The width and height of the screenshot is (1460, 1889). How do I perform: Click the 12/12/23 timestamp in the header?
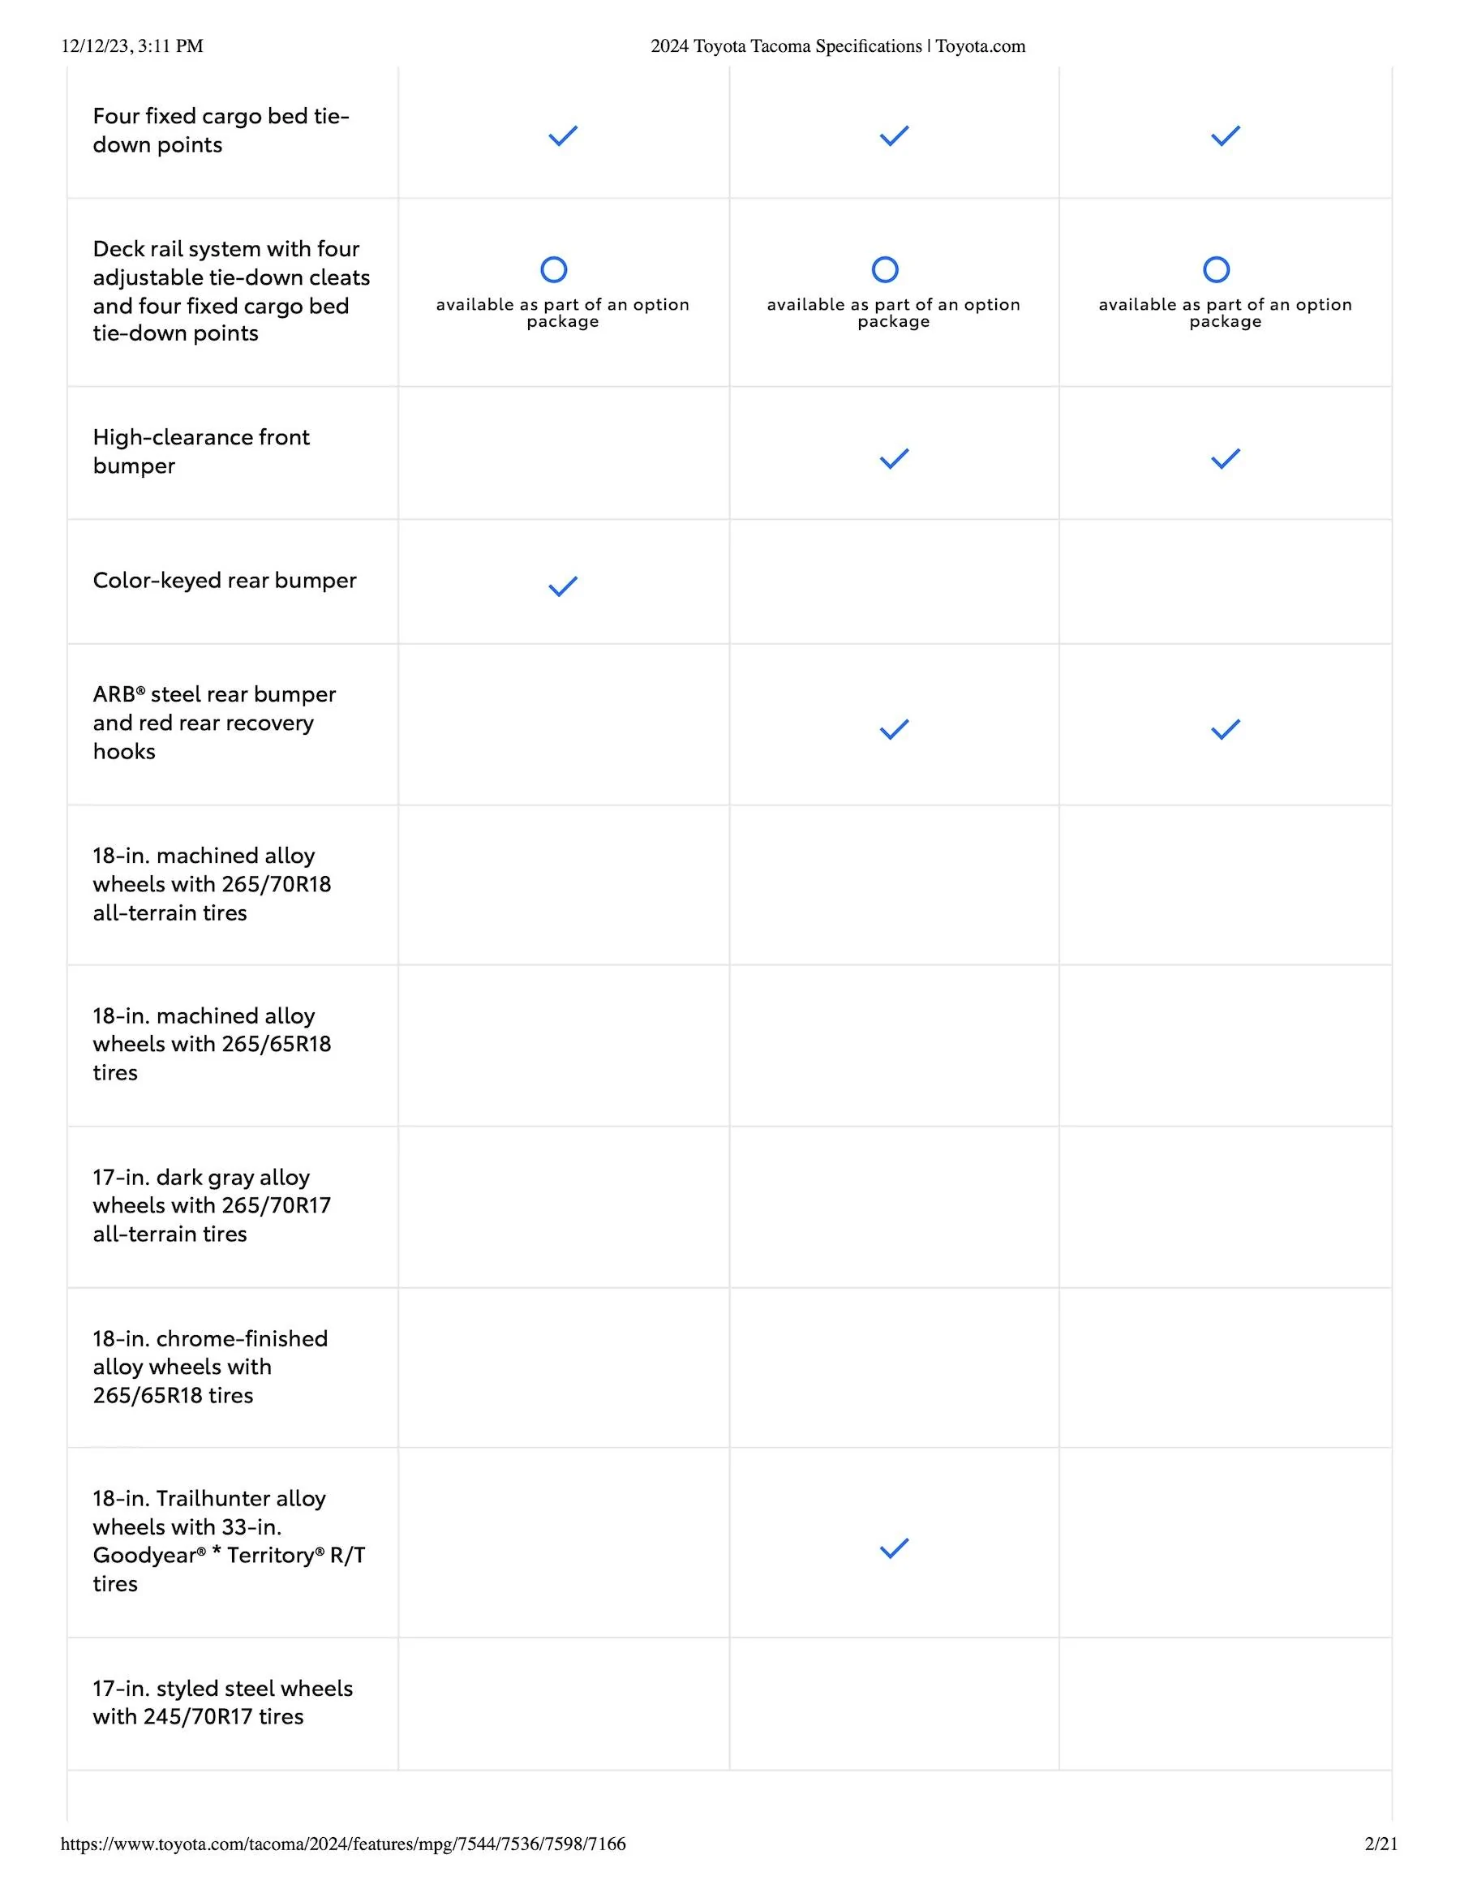[x=131, y=46]
